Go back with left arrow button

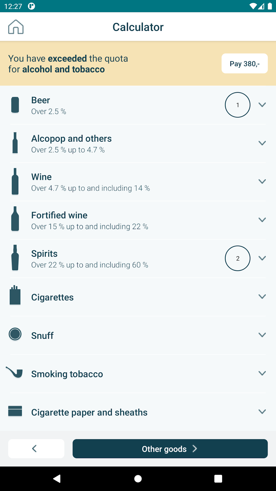(x=36, y=449)
